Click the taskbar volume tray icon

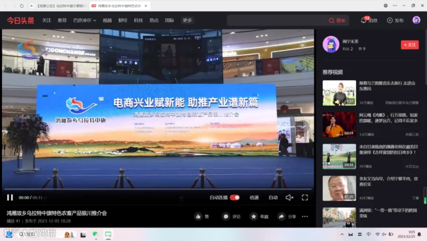tap(384, 234)
